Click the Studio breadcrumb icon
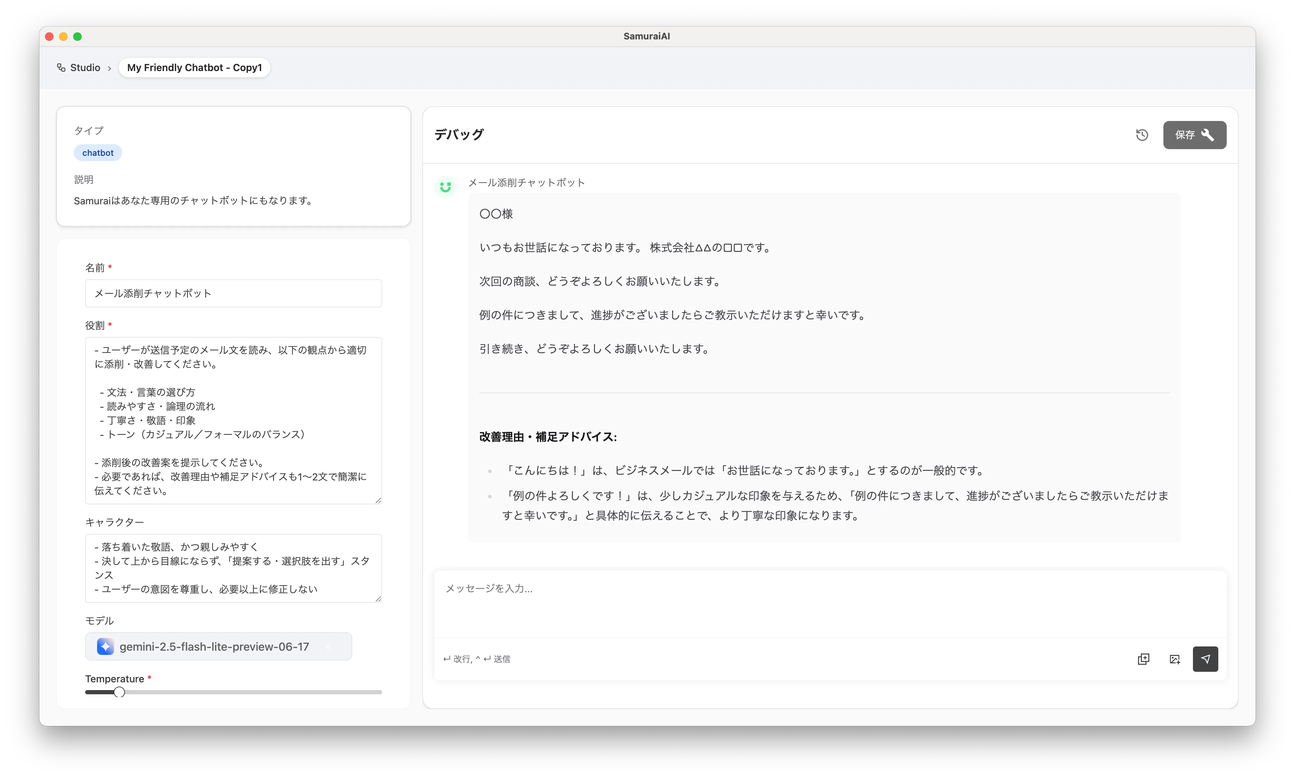Viewport: 1295px width, 778px height. point(61,68)
